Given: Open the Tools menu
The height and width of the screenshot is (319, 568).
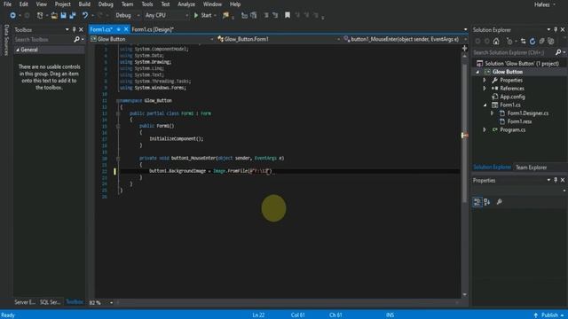Looking at the screenshot, I should 146,4.
